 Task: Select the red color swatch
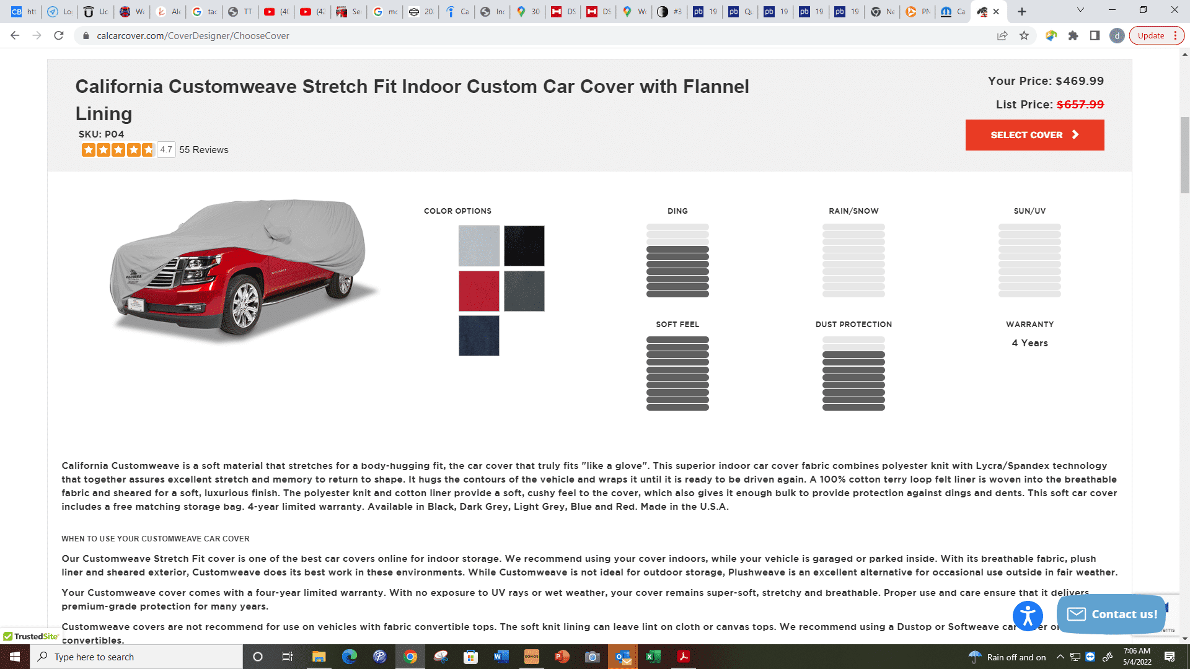[x=478, y=291]
